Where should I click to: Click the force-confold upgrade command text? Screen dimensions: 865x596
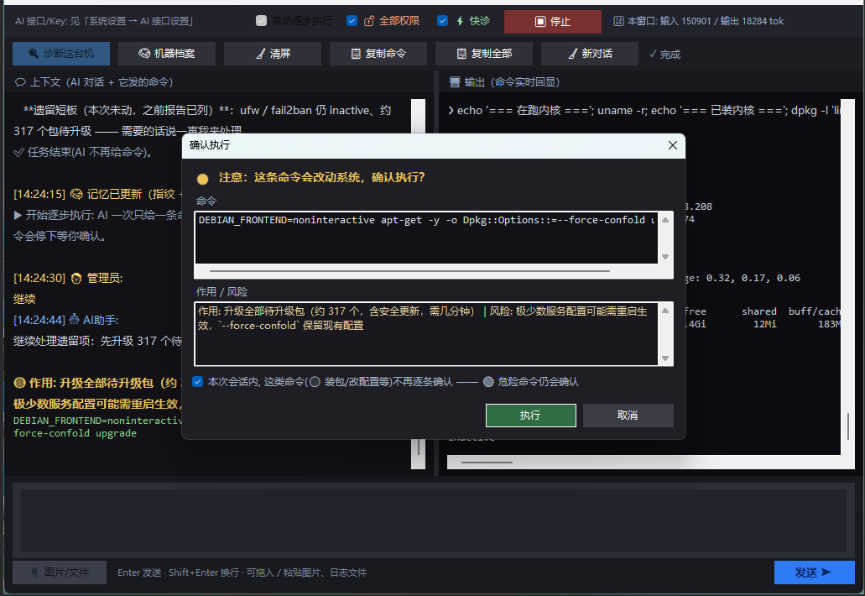coord(75,433)
